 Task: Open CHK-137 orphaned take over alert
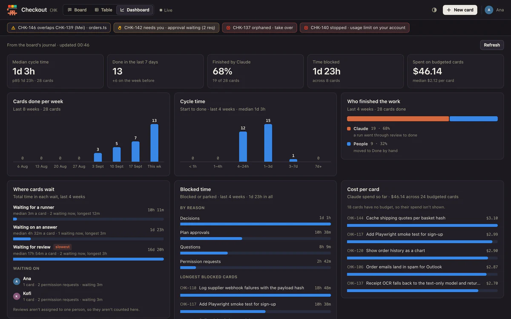pos(259,28)
